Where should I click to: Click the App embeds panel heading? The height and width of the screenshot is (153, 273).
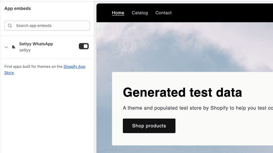[17, 8]
